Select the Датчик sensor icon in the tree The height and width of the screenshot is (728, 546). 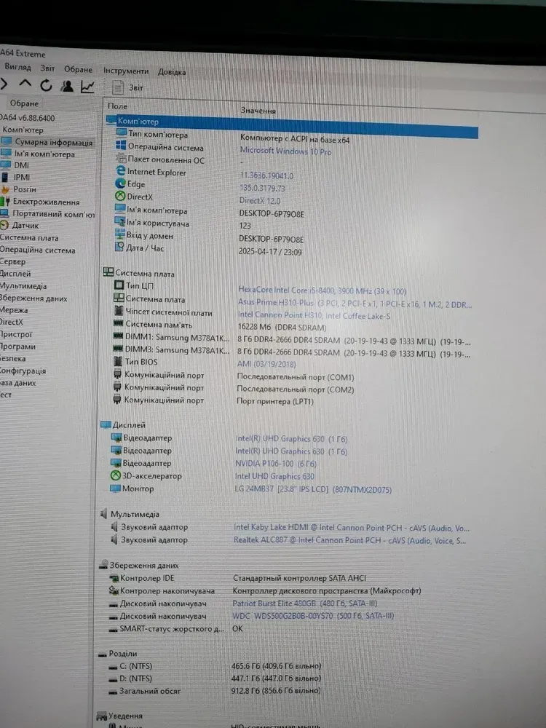click(4, 226)
